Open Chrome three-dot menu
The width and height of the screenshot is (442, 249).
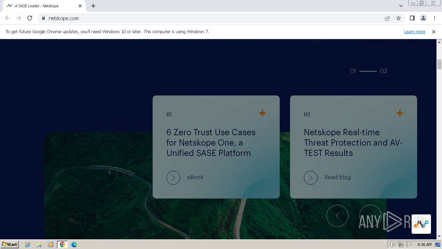click(434, 18)
